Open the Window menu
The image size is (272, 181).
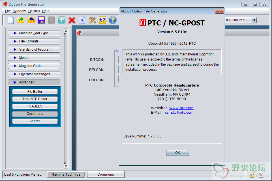(x=20, y=11)
